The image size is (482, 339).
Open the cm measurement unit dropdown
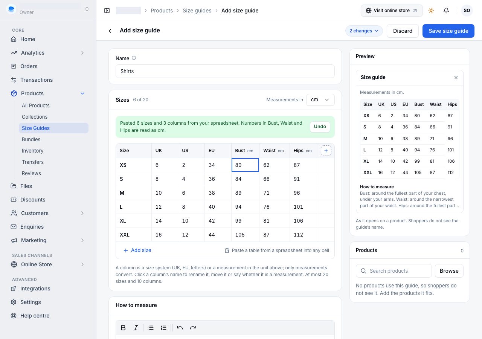click(320, 100)
